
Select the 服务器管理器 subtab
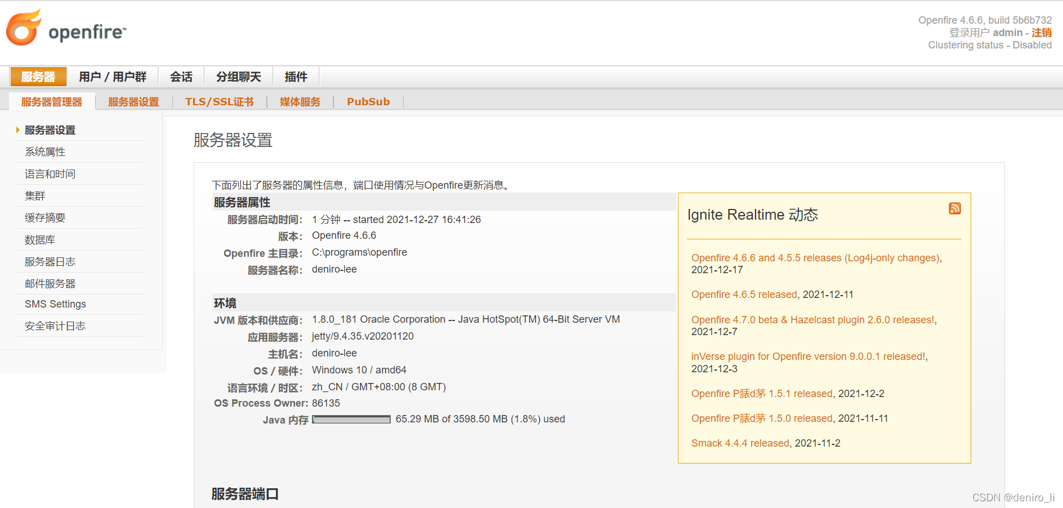click(52, 102)
